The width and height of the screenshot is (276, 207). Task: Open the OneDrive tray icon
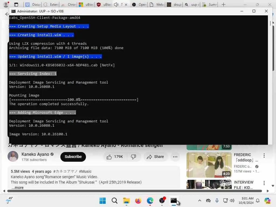click(x=208, y=201)
